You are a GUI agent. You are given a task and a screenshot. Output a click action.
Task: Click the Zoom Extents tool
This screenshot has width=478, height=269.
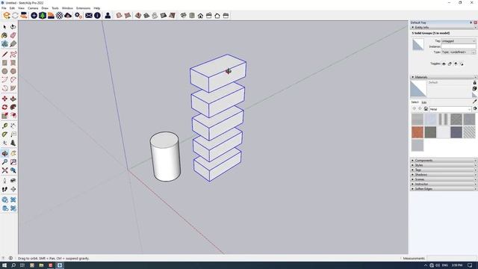4,170
